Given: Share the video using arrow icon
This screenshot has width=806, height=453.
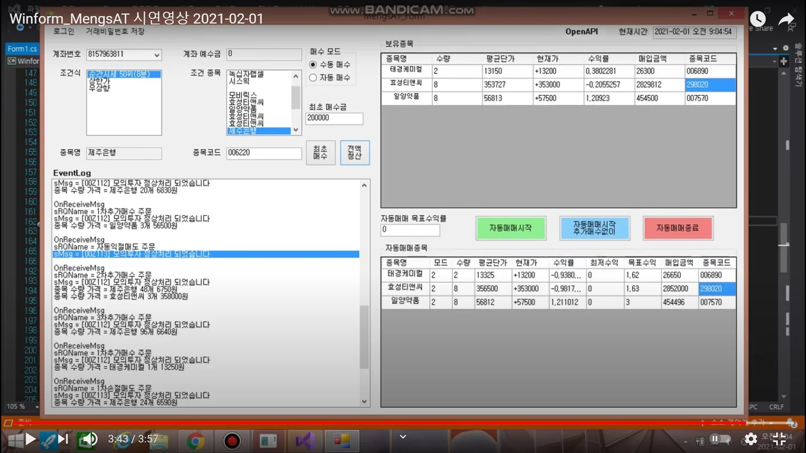Looking at the screenshot, I should tap(787, 19).
